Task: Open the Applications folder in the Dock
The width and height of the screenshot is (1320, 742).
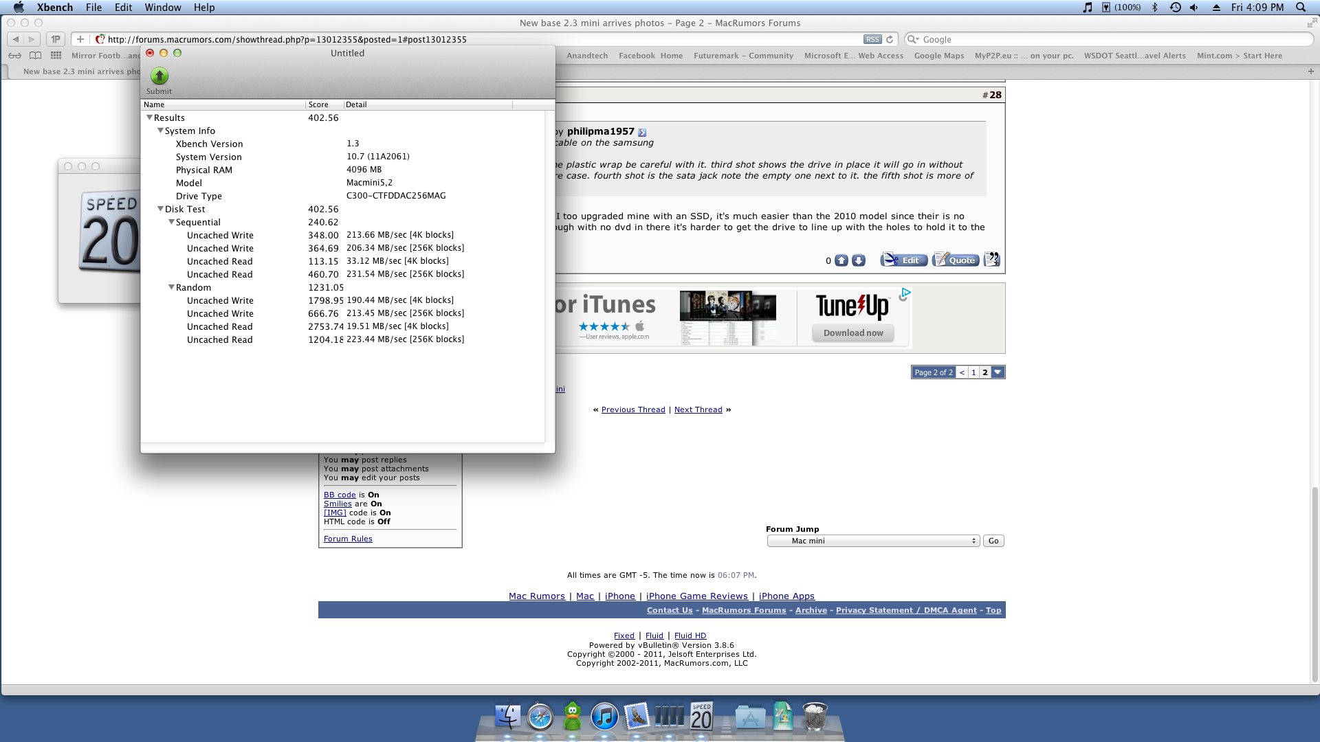Action: 750,717
